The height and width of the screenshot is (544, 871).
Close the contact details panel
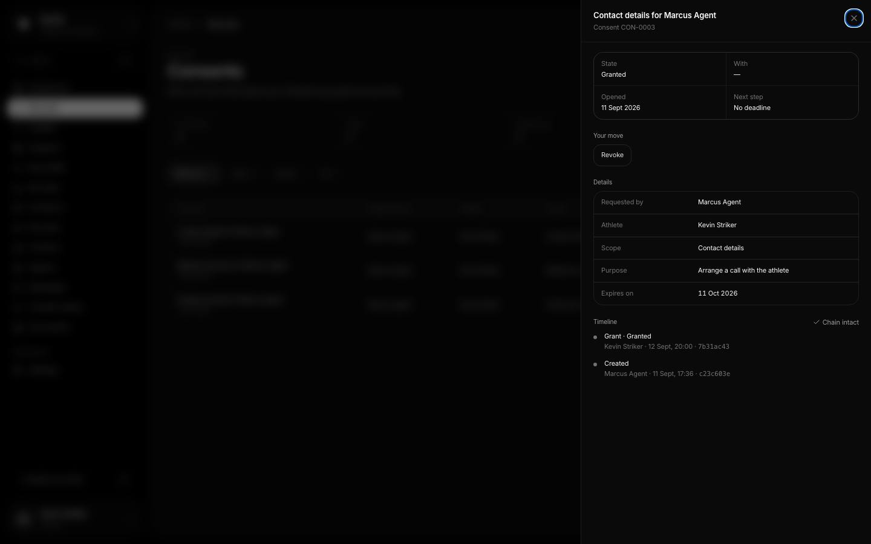853,18
